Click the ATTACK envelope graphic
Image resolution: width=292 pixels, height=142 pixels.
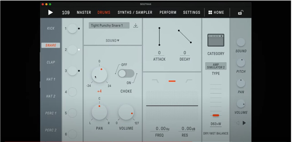(159, 36)
